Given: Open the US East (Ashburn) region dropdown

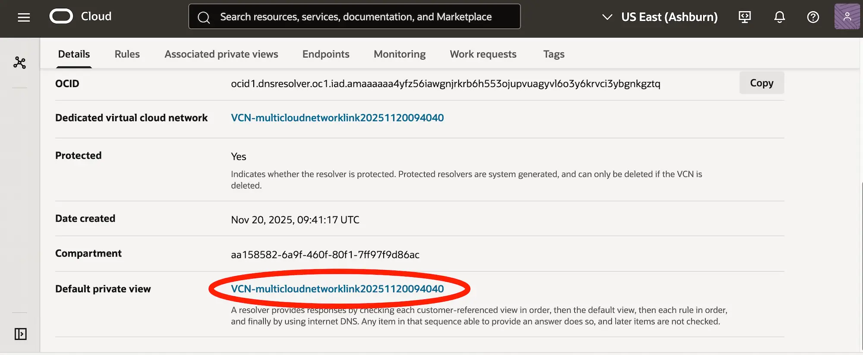Looking at the screenshot, I should point(660,17).
